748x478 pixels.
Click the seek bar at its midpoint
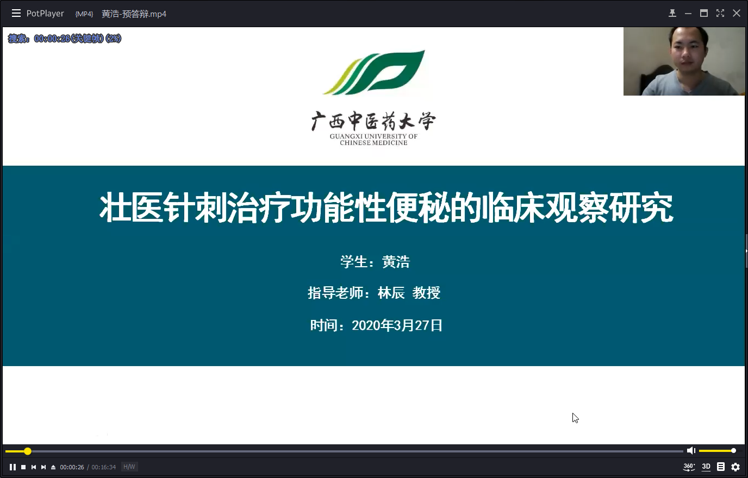[x=344, y=451]
